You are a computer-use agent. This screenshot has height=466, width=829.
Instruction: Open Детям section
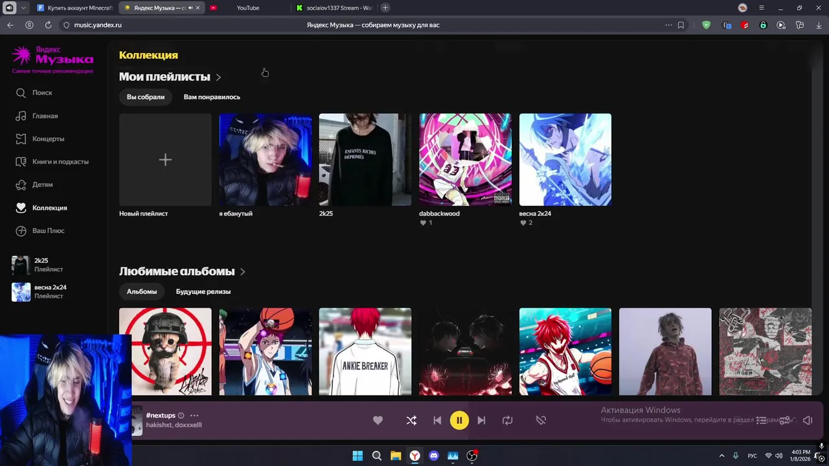[34, 184]
